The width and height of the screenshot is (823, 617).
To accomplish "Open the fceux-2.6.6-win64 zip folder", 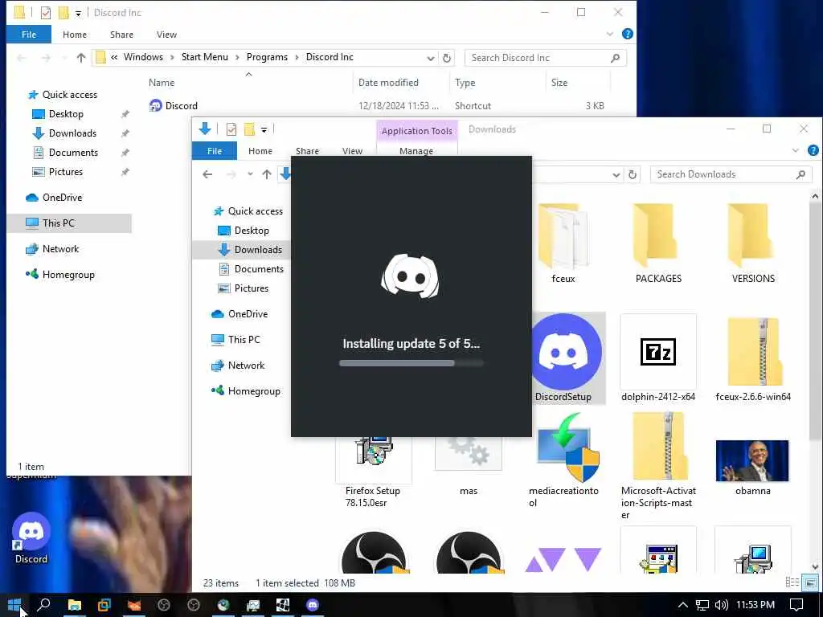I will point(753,358).
